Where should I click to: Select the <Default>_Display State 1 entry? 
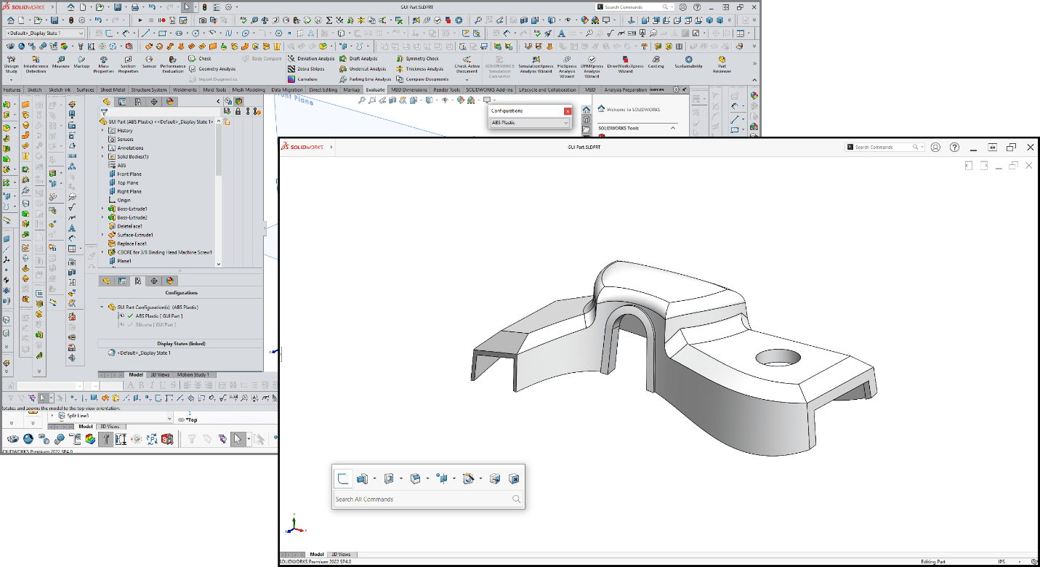(x=140, y=353)
